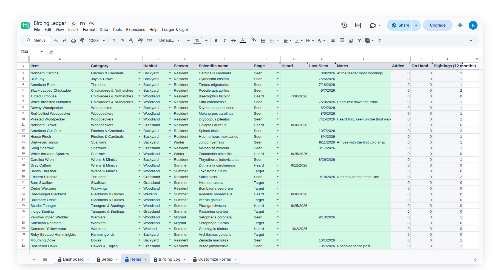Open the comments panel icon
500x270 pixels.
coord(358,25)
